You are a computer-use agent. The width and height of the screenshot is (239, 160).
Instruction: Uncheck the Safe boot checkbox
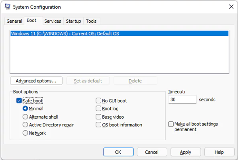19,101
